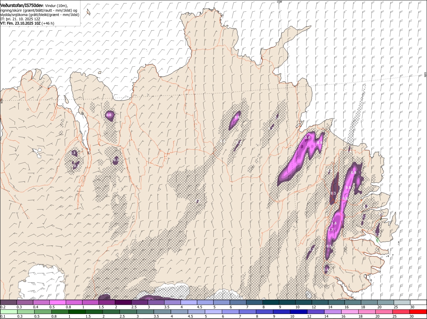427x319 pixels.
Task: Click the dark mauve 0.2 snow scale swatch
Action: [x=9, y=302]
